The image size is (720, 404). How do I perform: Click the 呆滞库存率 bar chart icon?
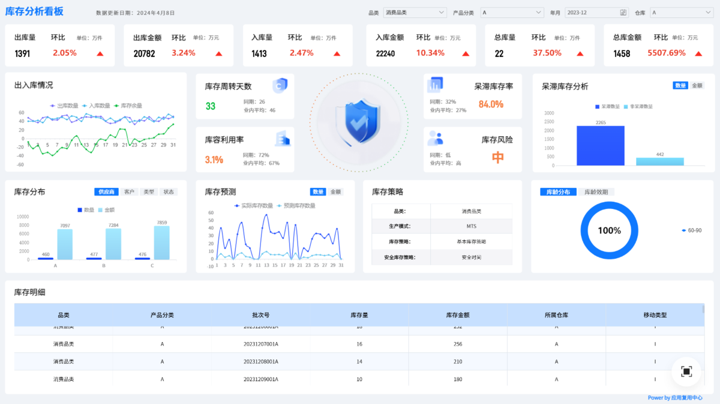click(x=436, y=85)
